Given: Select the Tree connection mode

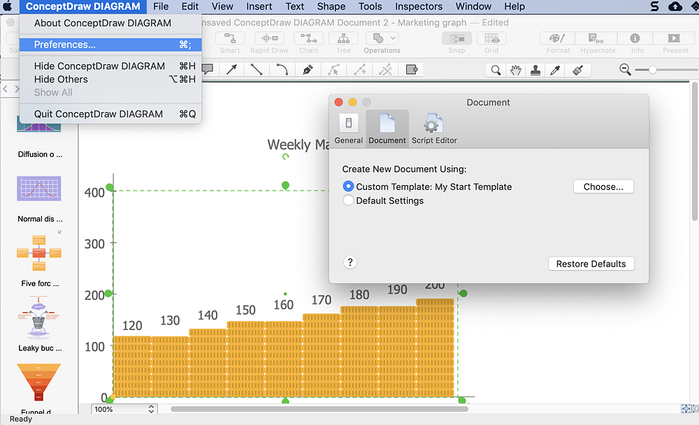Looking at the screenshot, I should (x=343, y=42).
